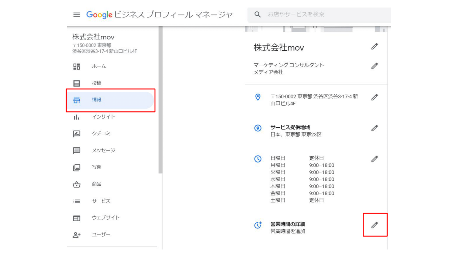The image size is (458, 257).
Task: Click the メッセージ chat icon
Action: [76, 150]
